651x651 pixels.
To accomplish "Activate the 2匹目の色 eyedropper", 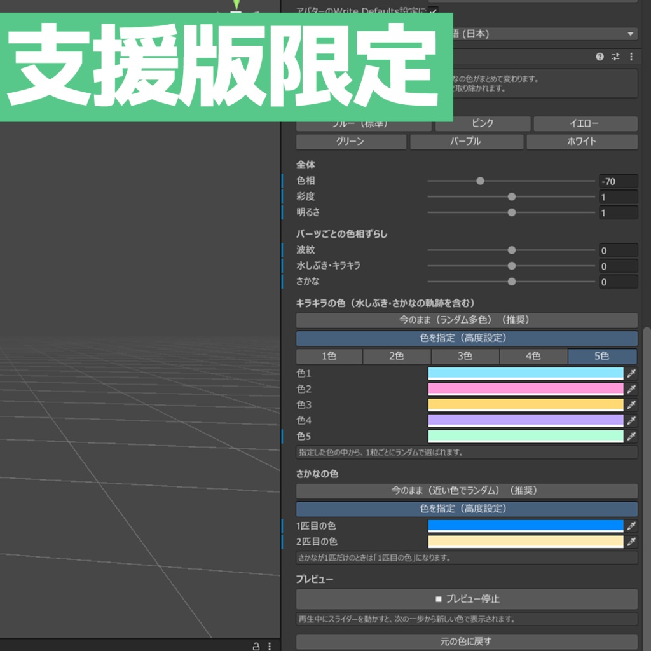I will [631, 542].
